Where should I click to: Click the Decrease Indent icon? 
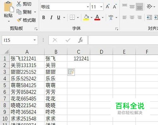(149, 17)
